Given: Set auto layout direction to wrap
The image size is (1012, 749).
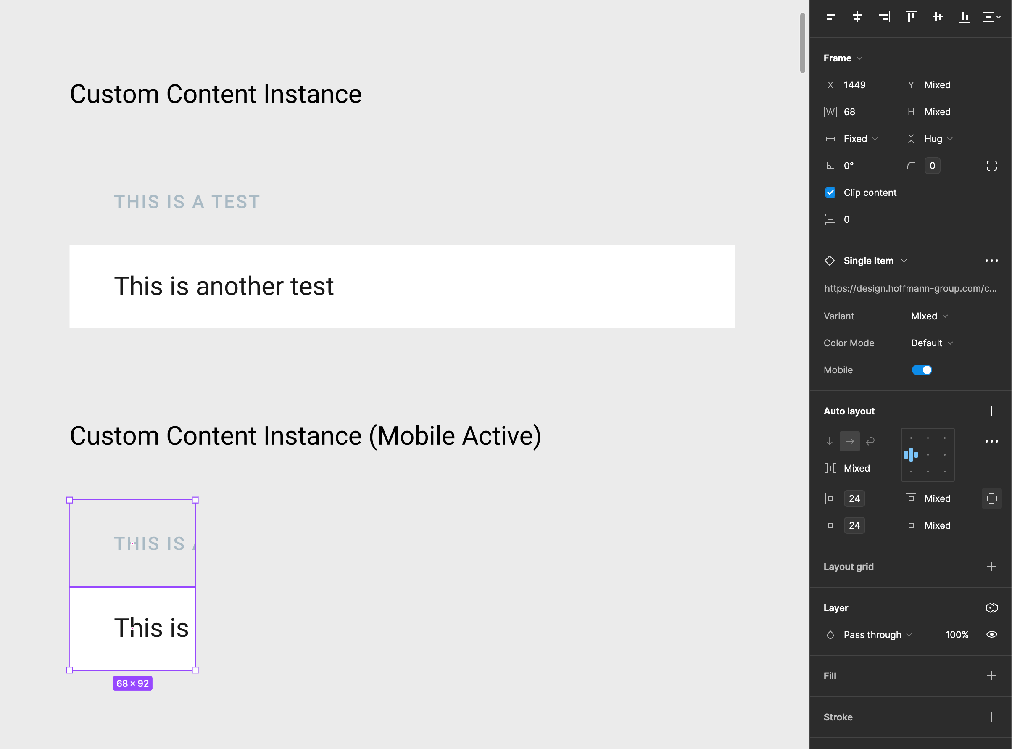Looking at the screenshot, I should click(870, 441).
